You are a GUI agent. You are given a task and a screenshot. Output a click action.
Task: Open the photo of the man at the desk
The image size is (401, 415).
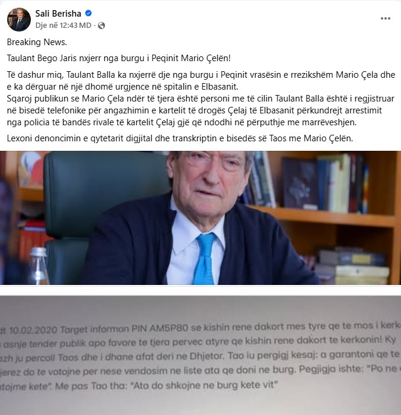(200, 218)
